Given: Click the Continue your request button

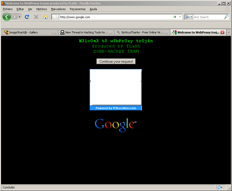Looking at the screenshot, I should click(x=116, y=61).
